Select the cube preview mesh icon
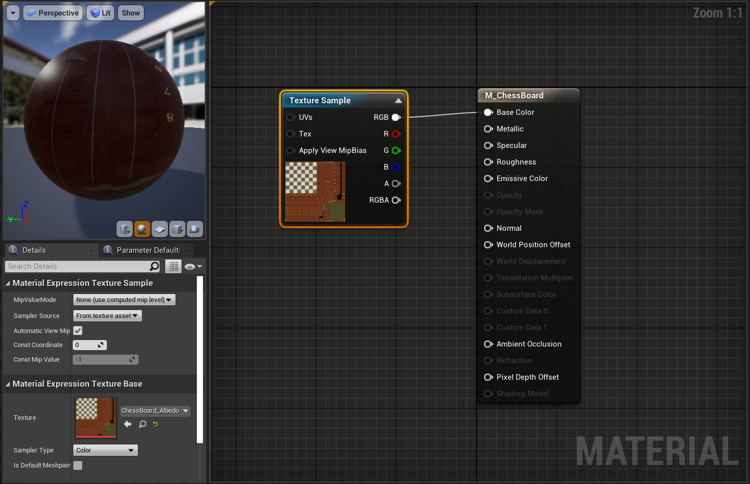This screenshot has height=484, width=750. [x=177, y=229]
